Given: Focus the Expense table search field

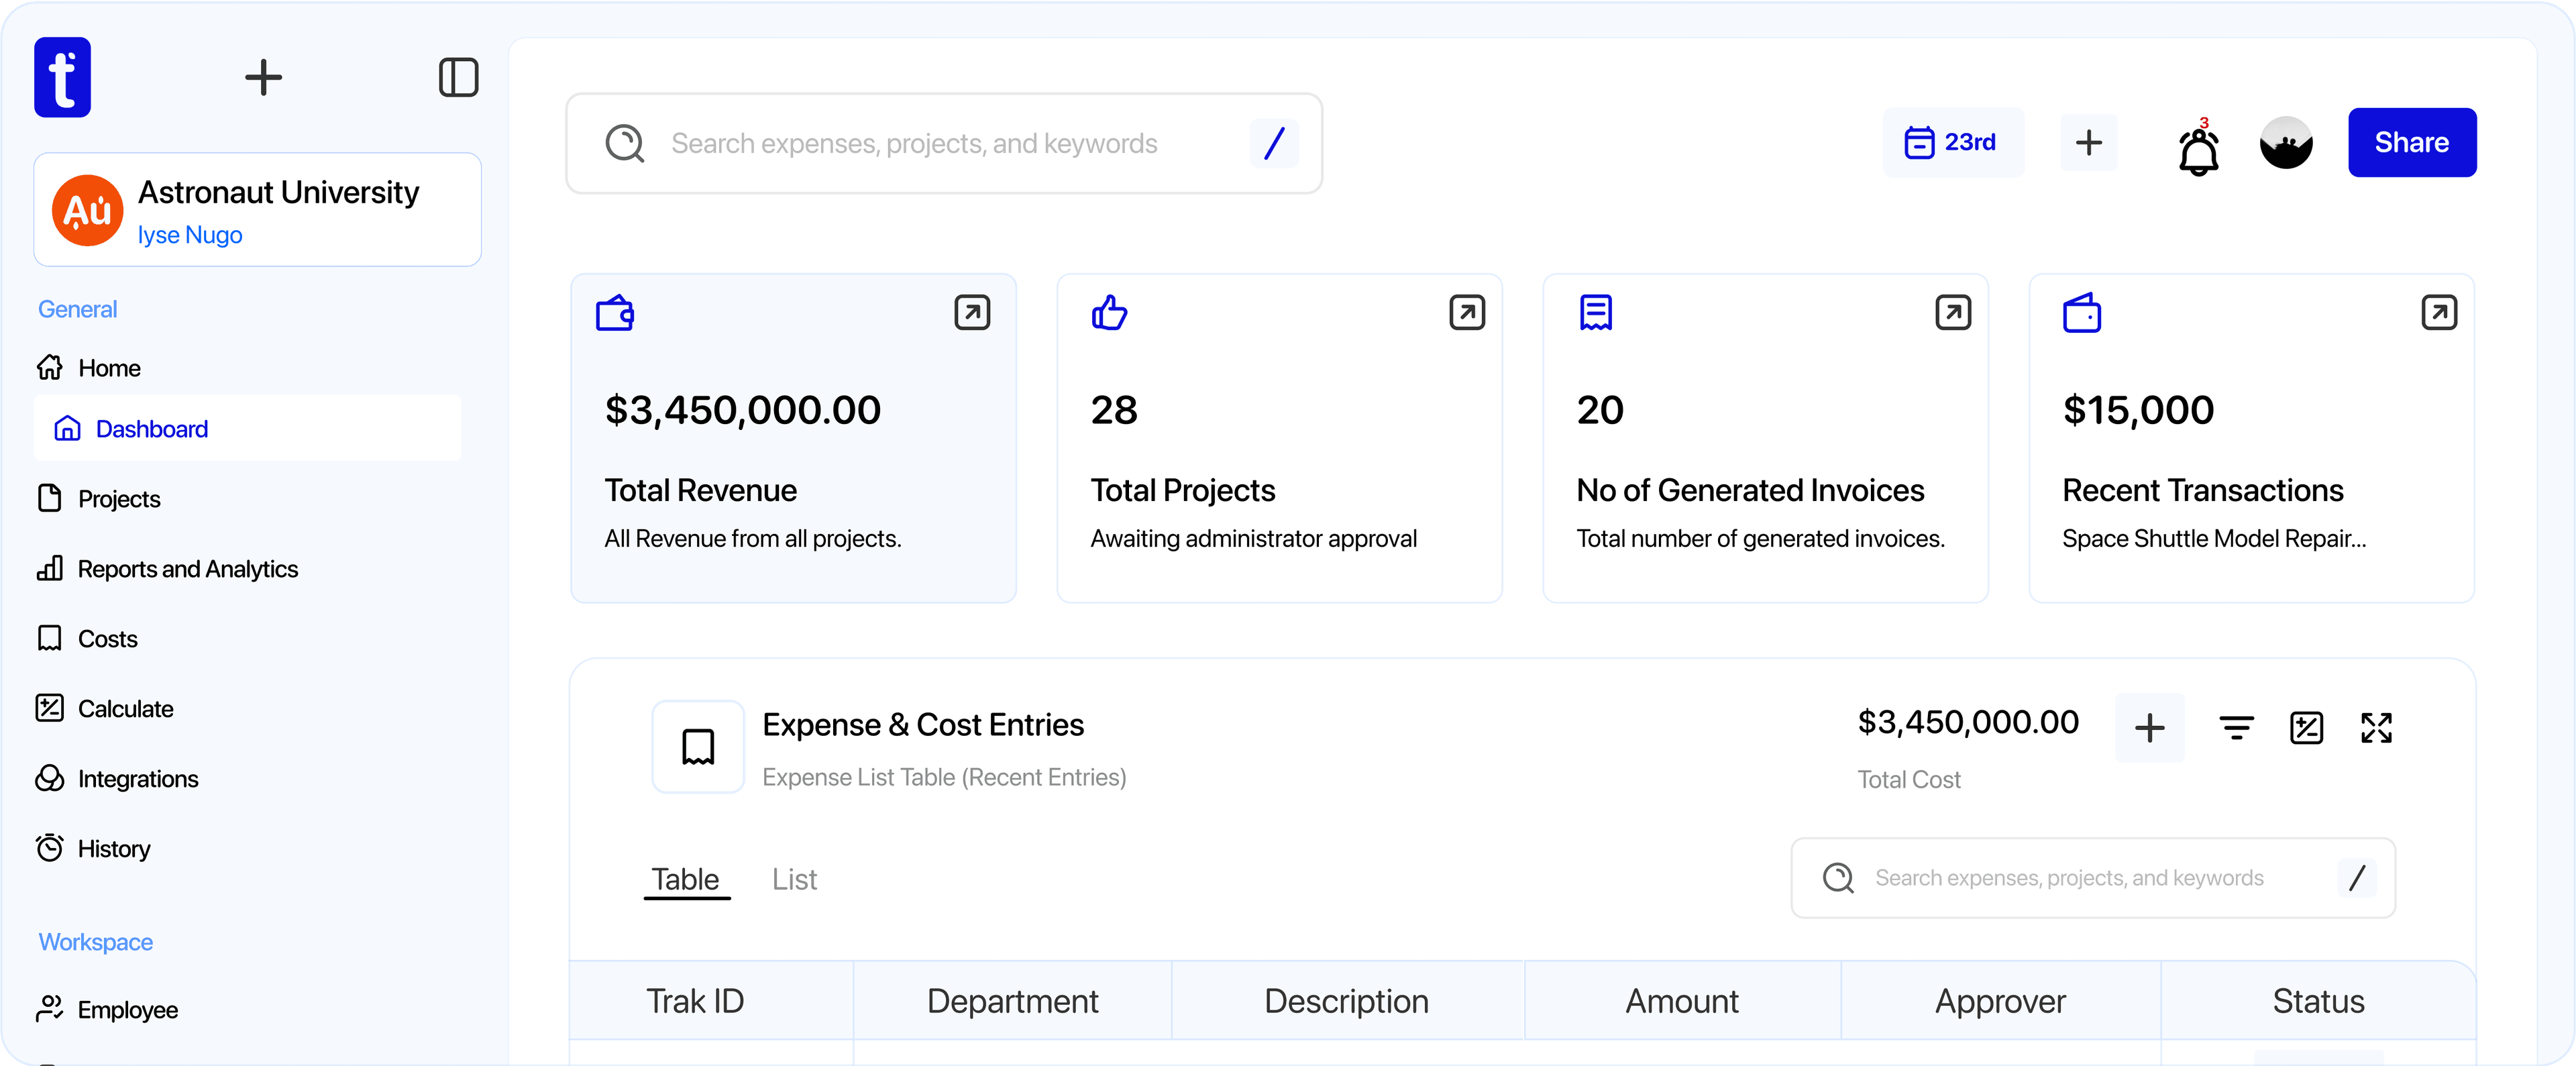Looking at the screenshot, I should (2093, 877).
